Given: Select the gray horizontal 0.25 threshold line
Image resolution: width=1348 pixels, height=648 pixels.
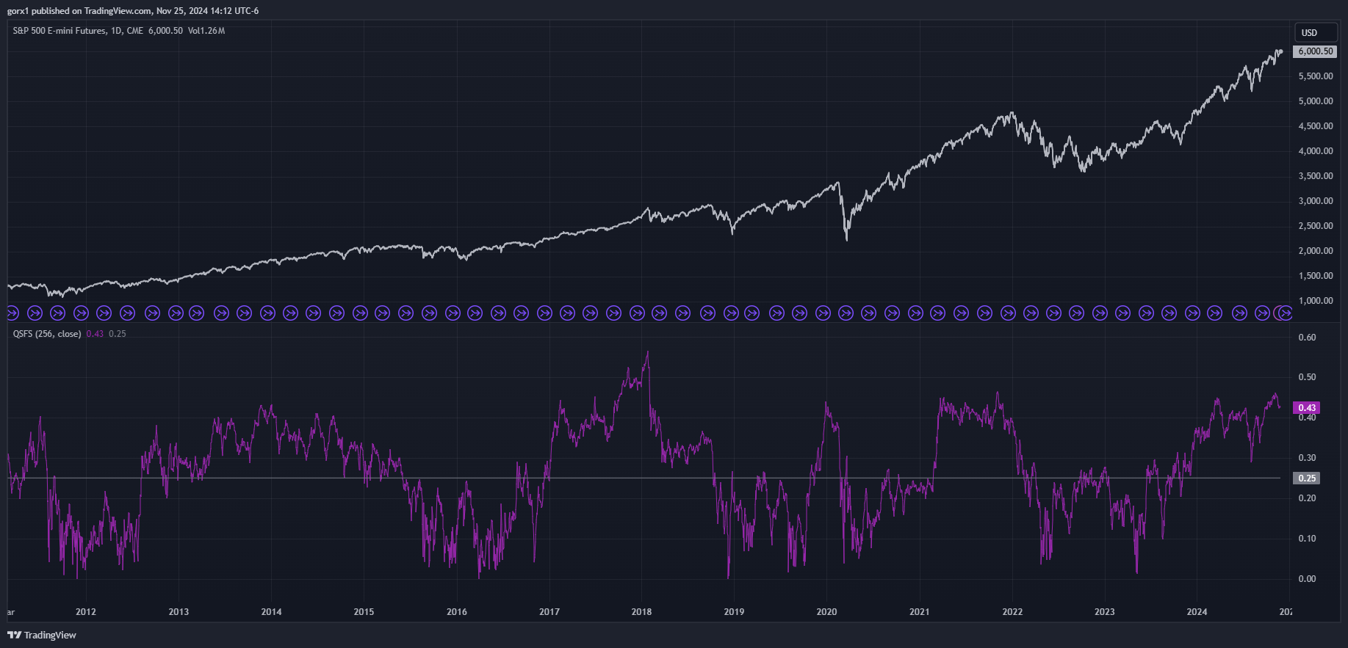Looking at the screenshot, I should click(x=644, y=478).
